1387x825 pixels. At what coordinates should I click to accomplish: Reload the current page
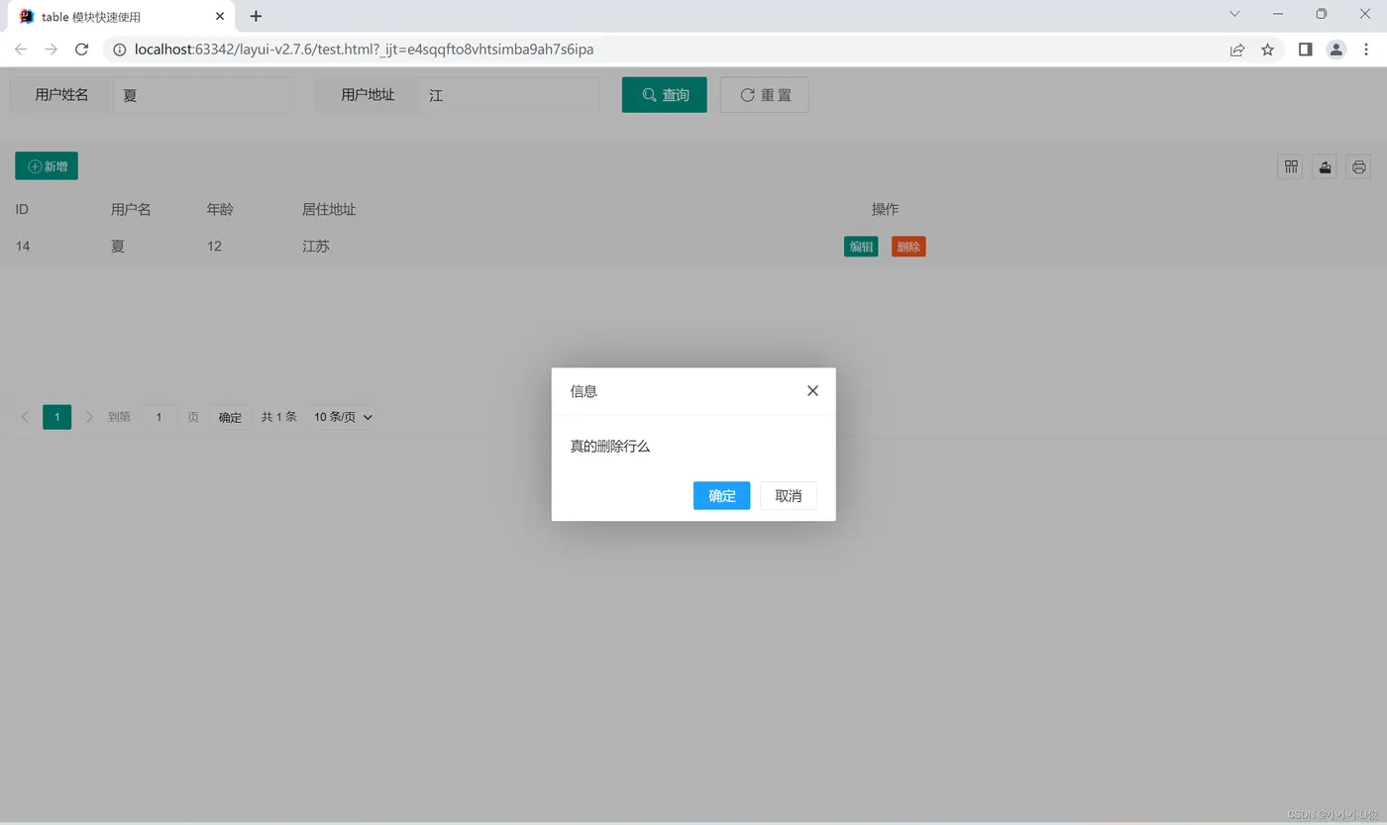[x=82, y=50]
